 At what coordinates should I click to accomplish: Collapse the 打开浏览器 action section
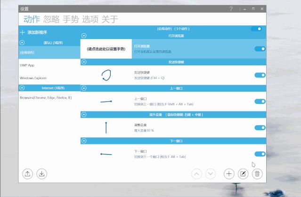click(84, 36)
